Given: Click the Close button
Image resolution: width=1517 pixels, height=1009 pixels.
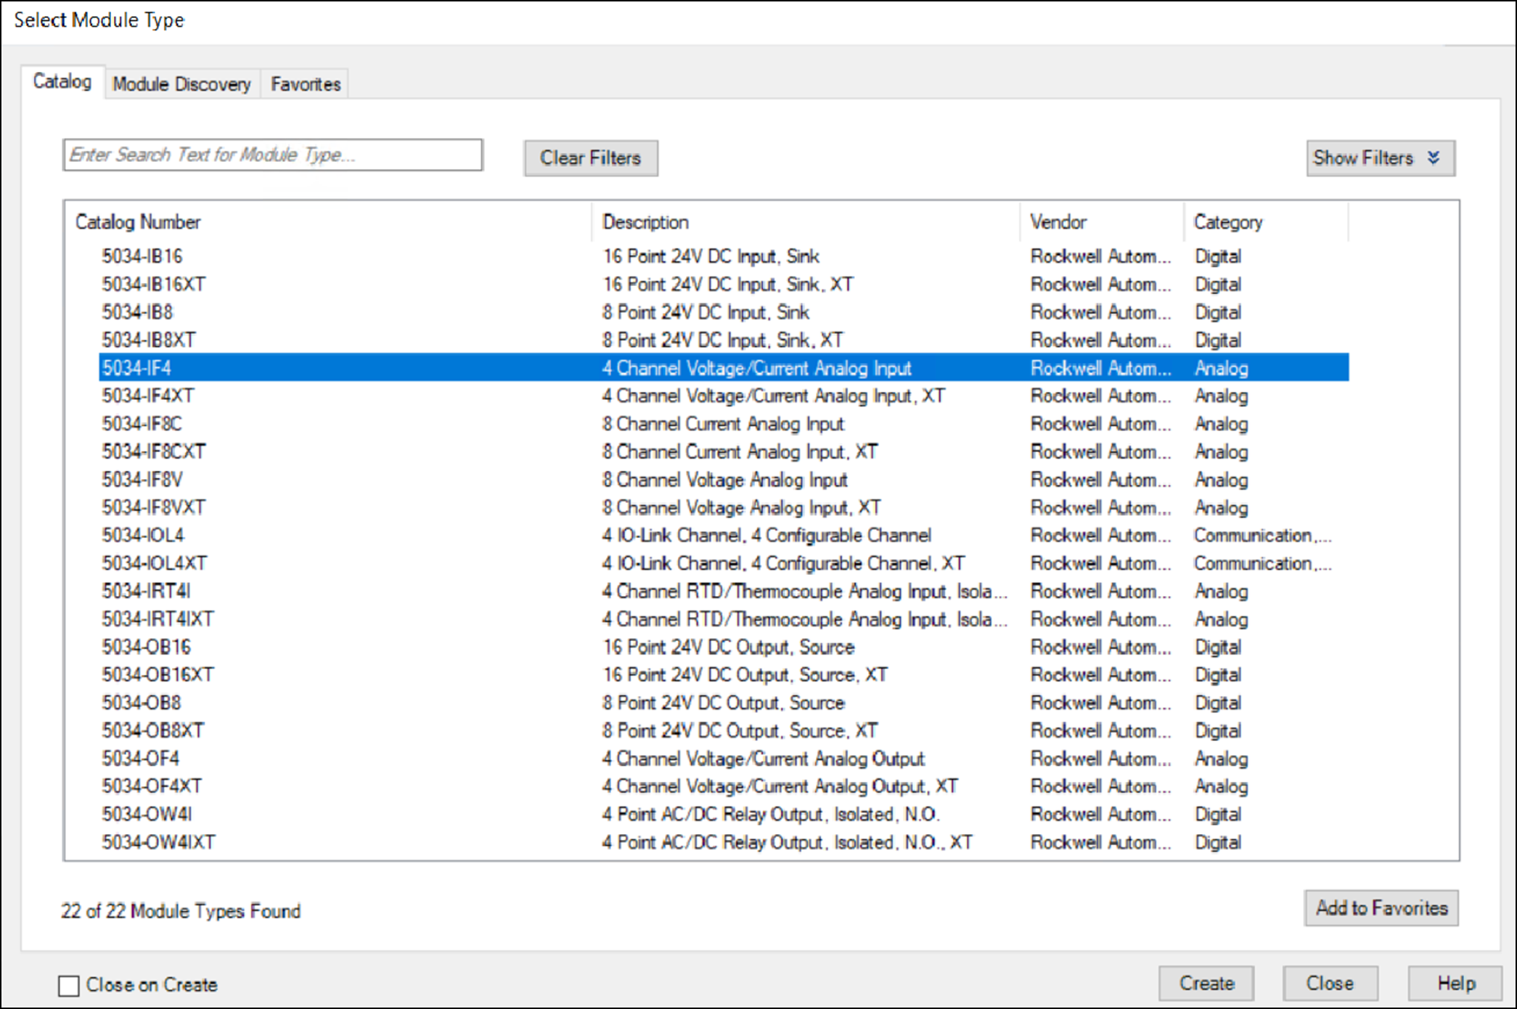Looking at the screenshot, I should (1330, 984).
